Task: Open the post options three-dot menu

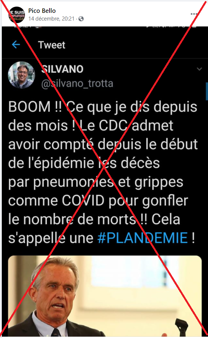Action: [x=194, y=14]
